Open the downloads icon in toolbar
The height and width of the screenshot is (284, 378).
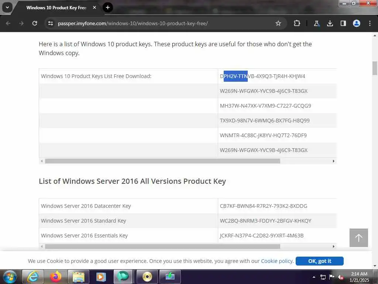click(x=330, y=23)
